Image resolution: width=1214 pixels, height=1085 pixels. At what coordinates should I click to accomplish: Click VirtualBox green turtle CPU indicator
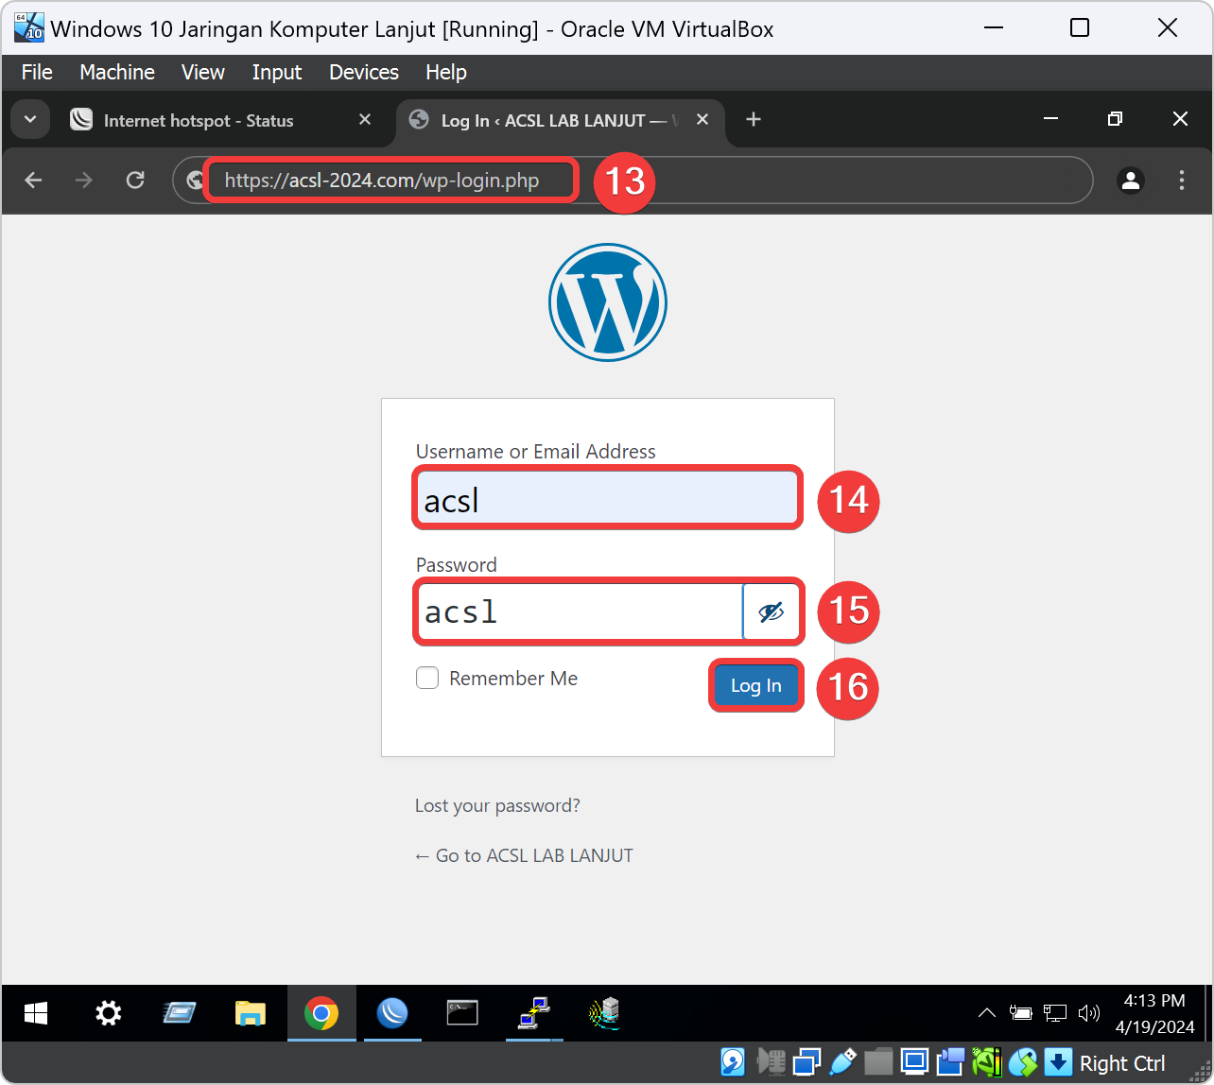point(986,1062)
